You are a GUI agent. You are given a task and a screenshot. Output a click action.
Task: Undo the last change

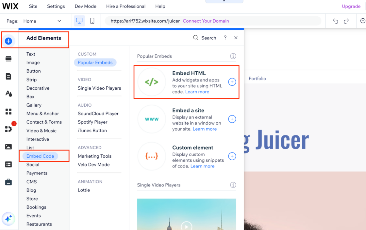(x=335, y=20)
